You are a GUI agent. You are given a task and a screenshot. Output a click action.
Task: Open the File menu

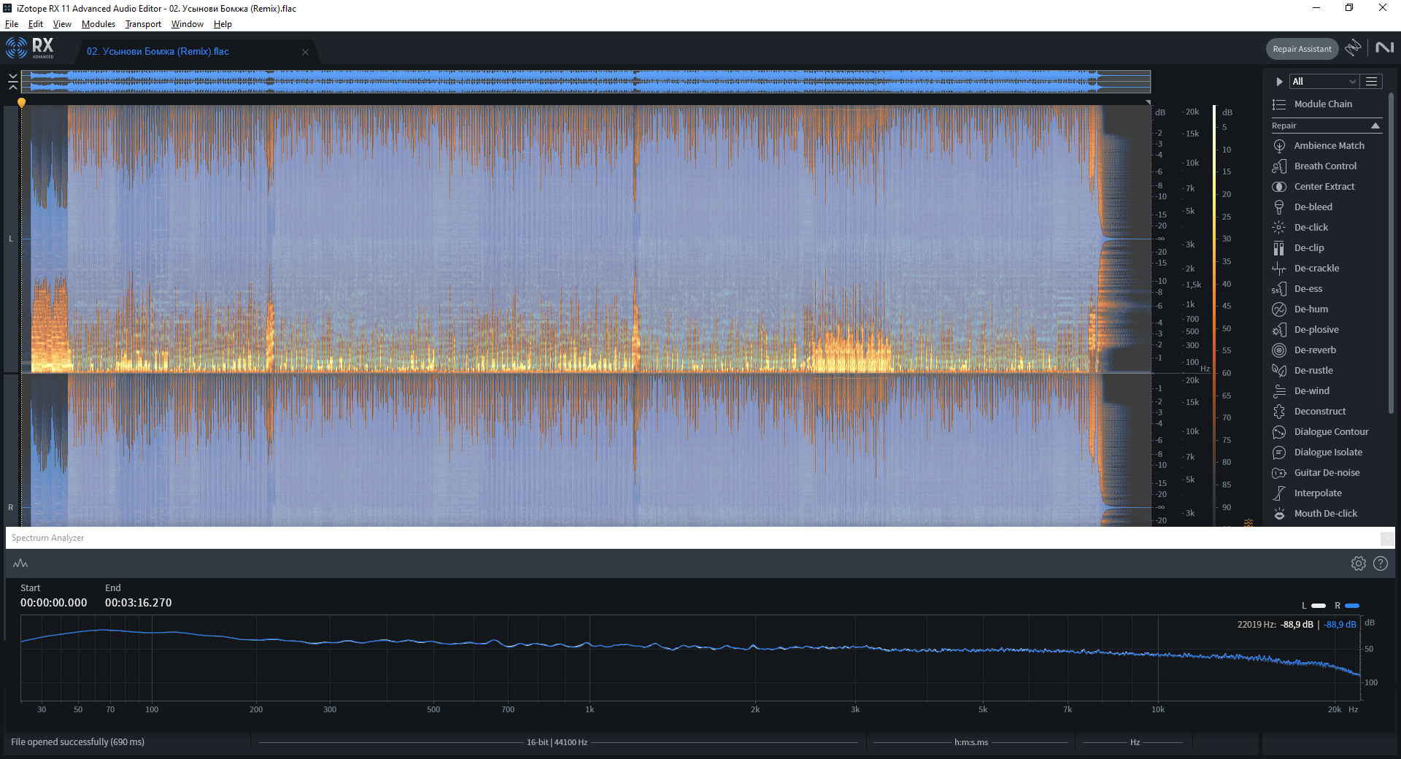point(12,24)
